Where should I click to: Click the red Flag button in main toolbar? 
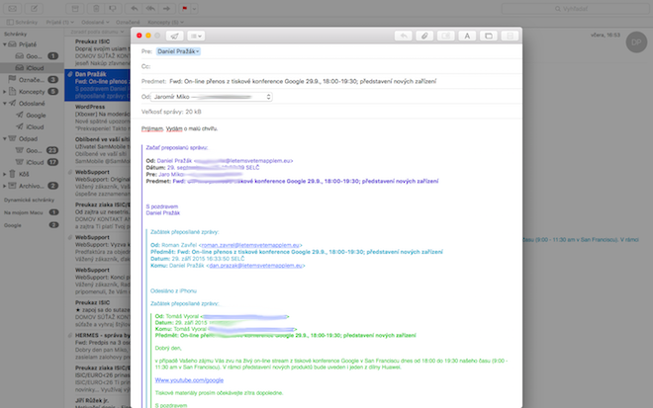pos(184,8)
